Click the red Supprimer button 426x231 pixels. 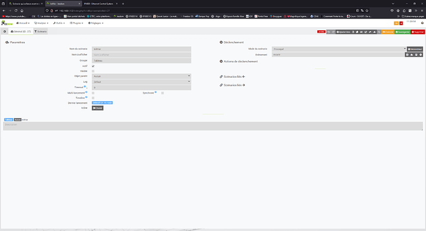click(x=417, y=32)
